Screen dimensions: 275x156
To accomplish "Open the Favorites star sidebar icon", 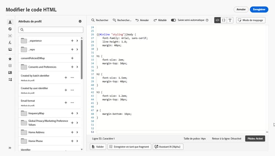I will click(10, 59).
